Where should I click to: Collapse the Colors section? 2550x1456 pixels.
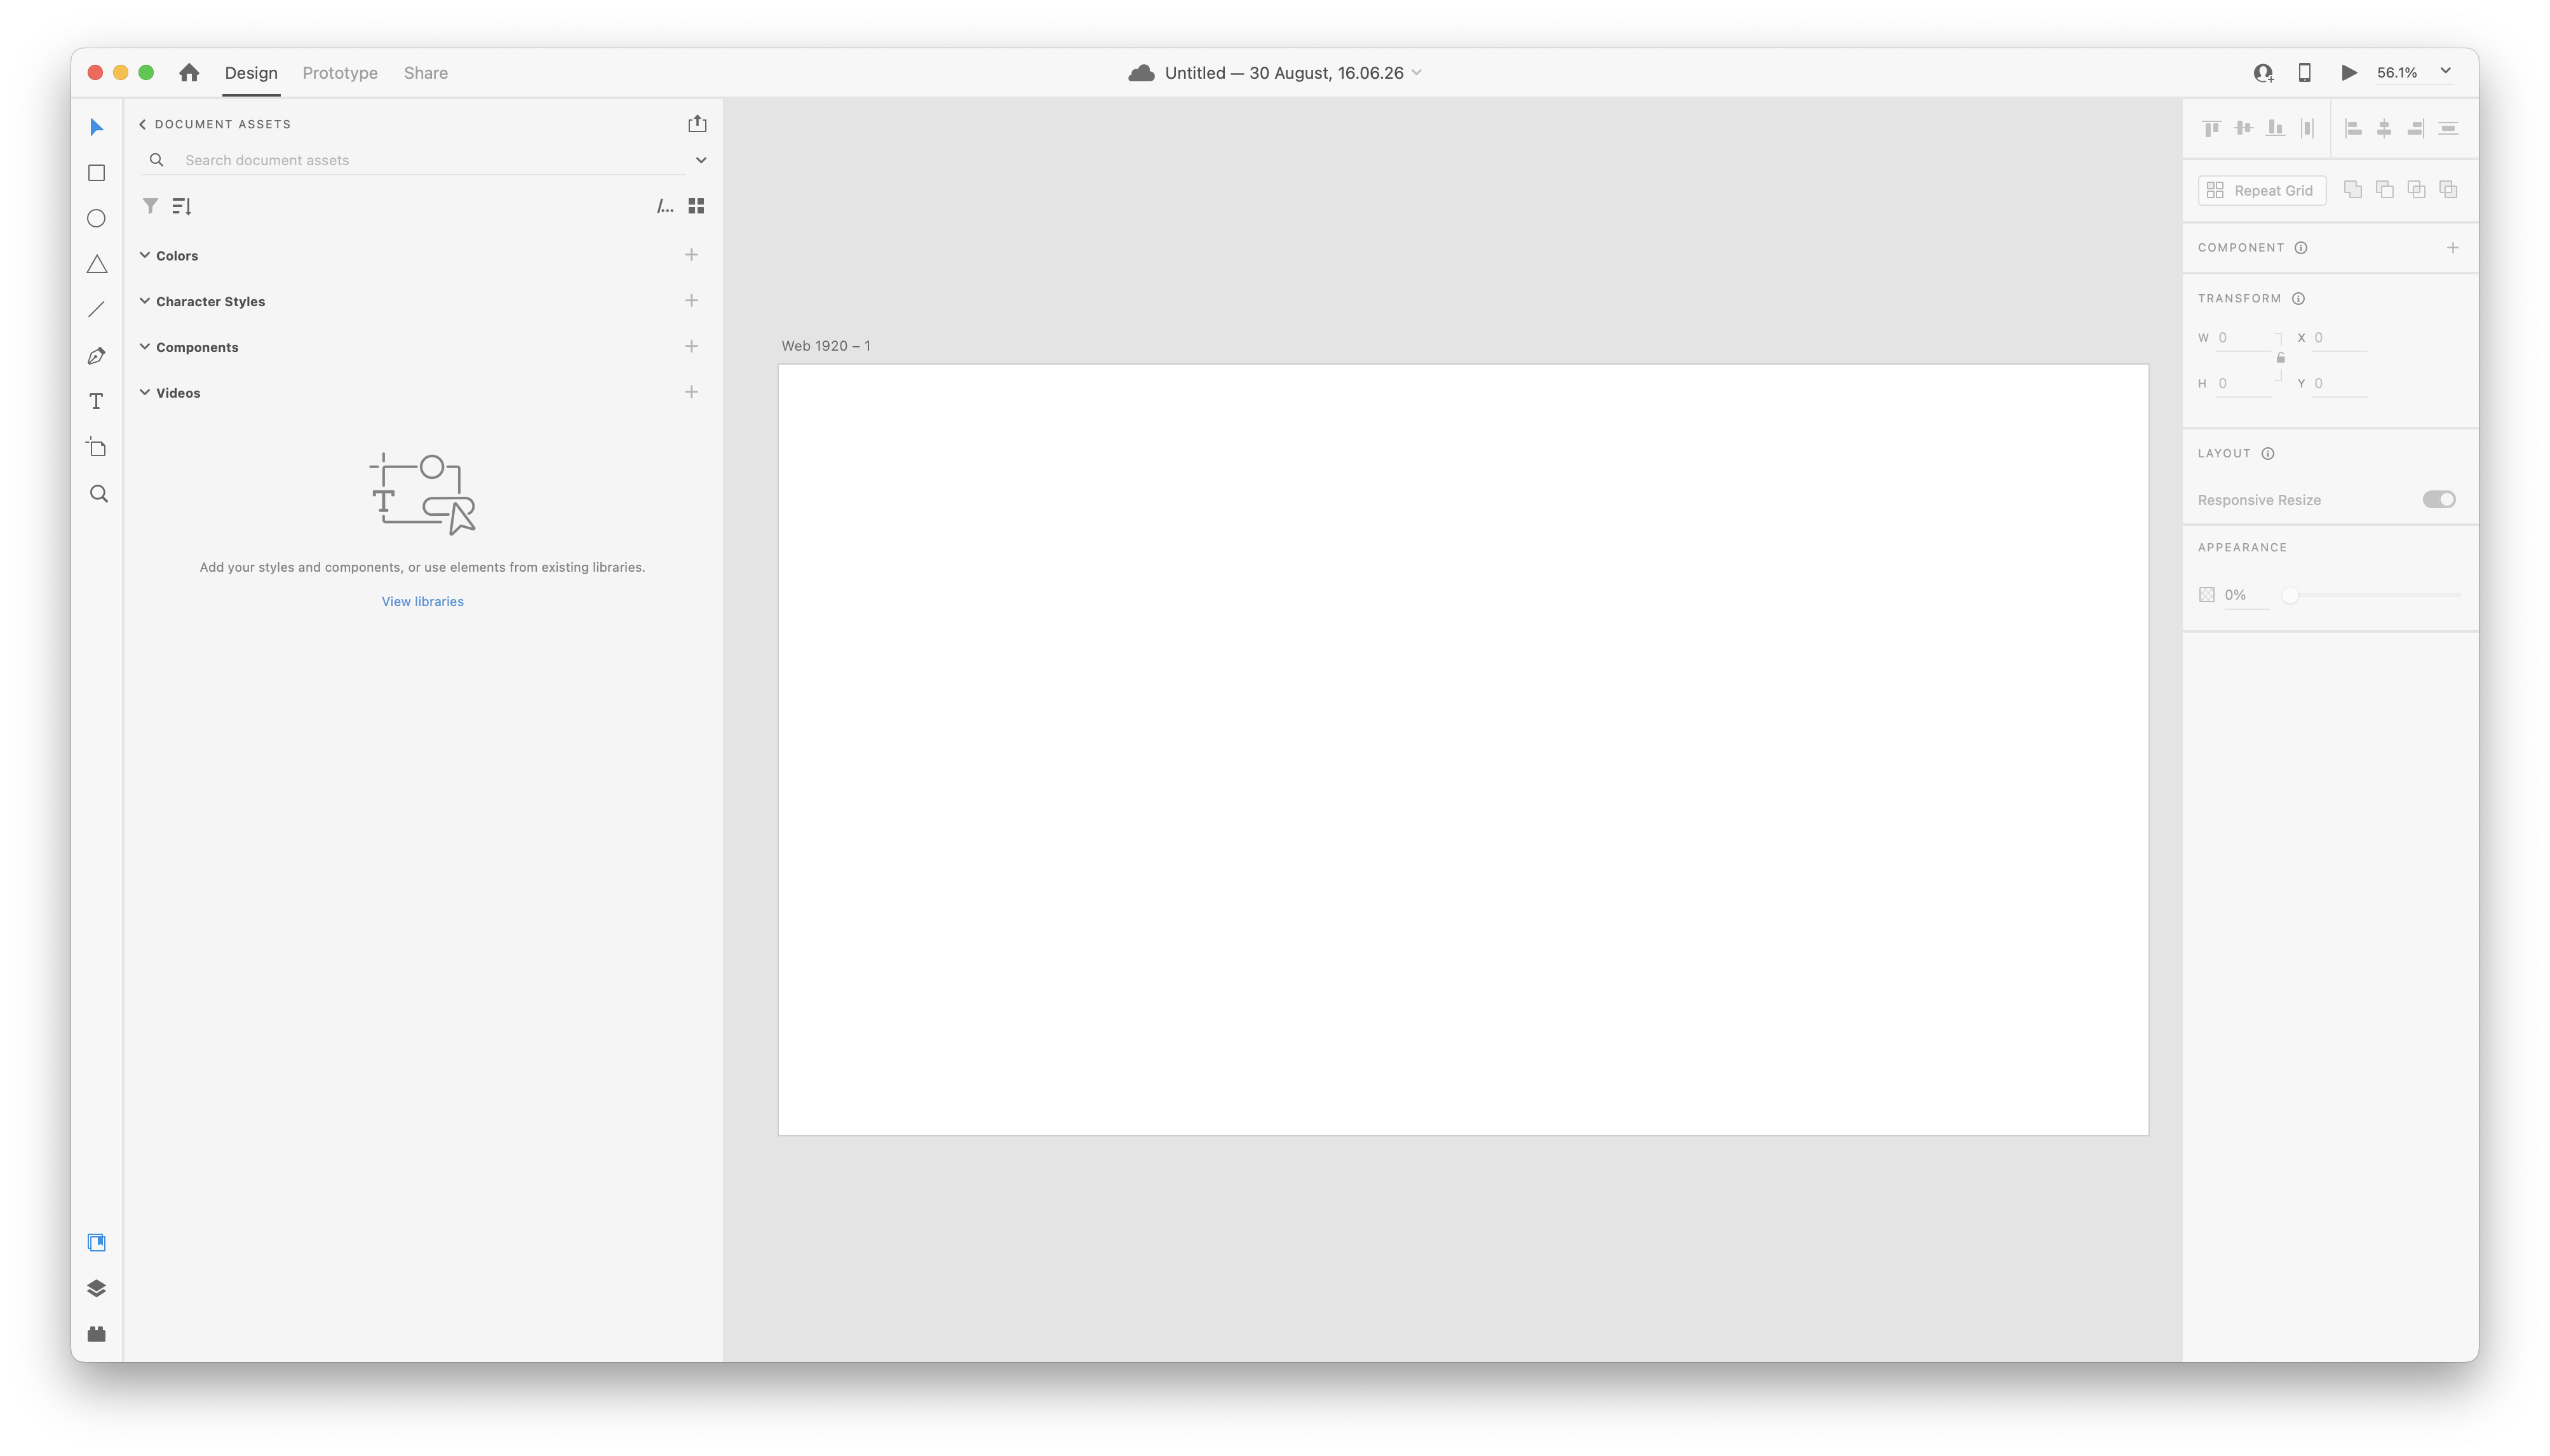[145, 255]
